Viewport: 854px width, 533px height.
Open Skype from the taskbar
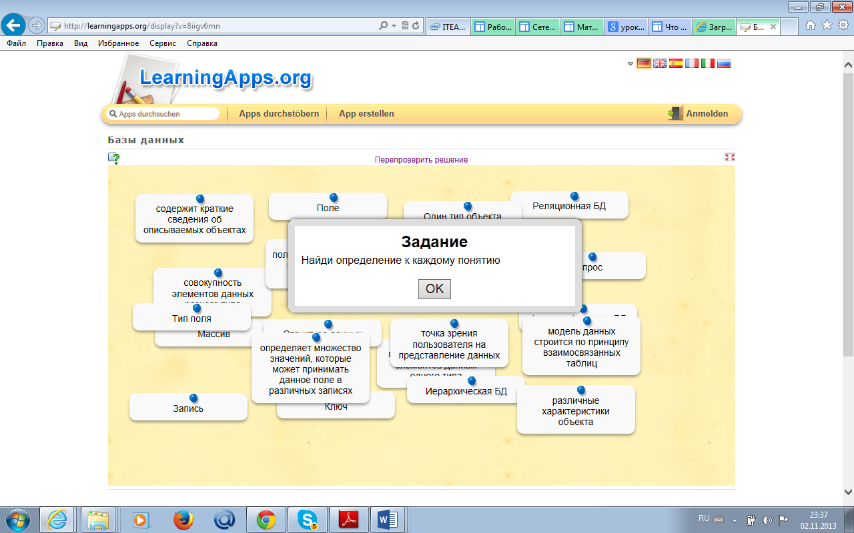[x=308, y=520]
